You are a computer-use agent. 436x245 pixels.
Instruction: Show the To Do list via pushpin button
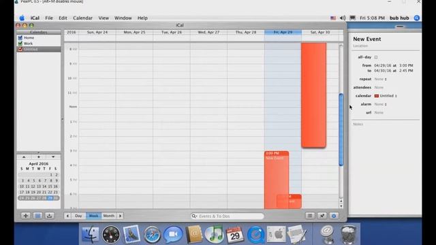point(322,216)
